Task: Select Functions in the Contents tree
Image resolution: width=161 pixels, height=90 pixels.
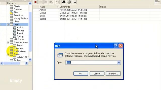Action: click(18, 15)
